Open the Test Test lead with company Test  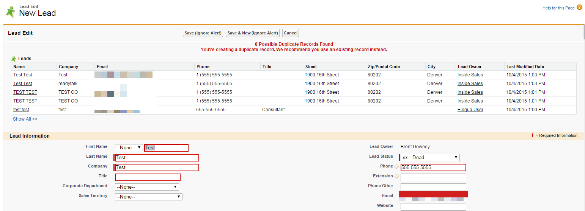[x=23, y=75]
